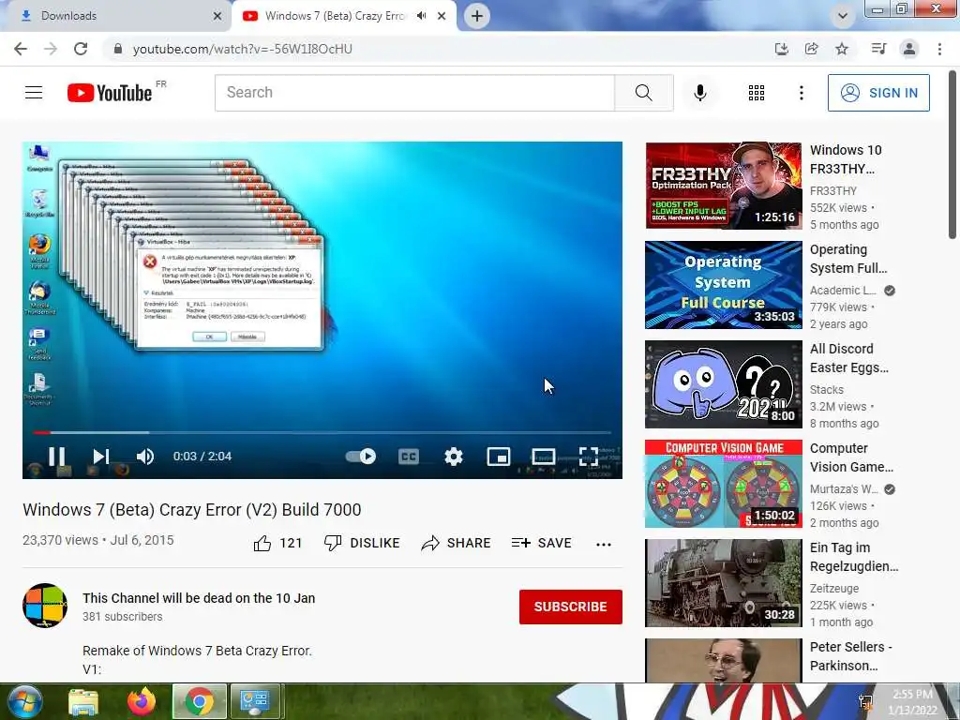This screenshot has width=960, height=720.
Task: Launch Firefox from the taskbar
Action: click(x=142, y=701)
